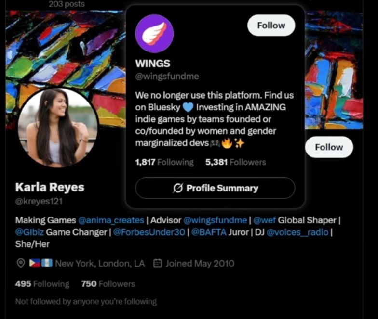
Task: View Karla's 495 Following list
Action: click(42, 284)
